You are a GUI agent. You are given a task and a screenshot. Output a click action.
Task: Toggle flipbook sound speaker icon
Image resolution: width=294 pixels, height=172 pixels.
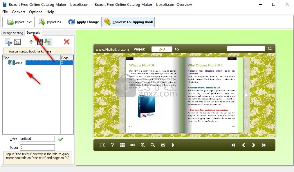click(x=133, y=145)
